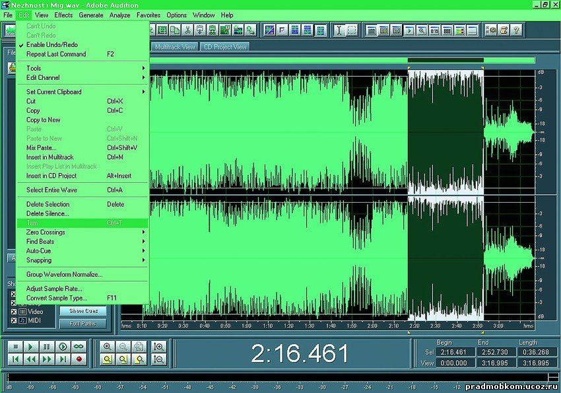Open the Options menu
This screenshot has height=393, width=561.
176,15
